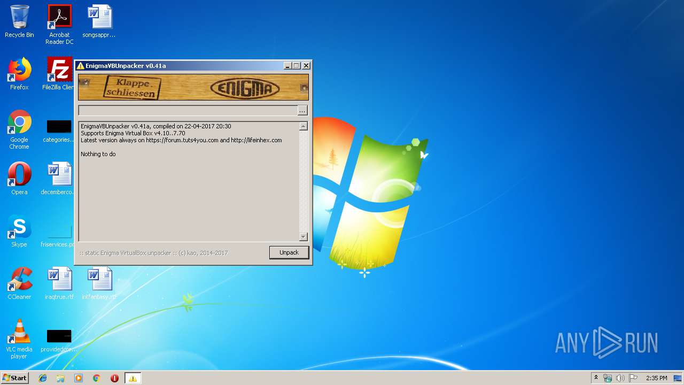The height and width of the screenshot is (385, 684).
Task: Select the songsappr Word document icon
Action: coord(99,21)
